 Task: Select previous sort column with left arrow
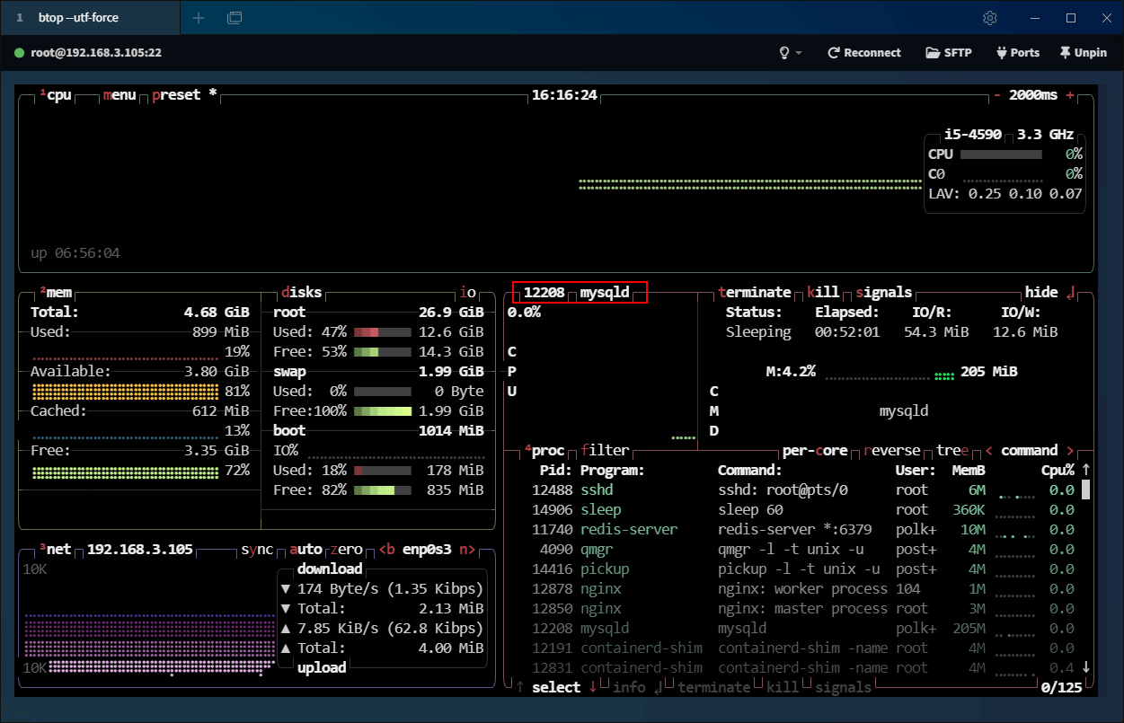coord(989,451)
